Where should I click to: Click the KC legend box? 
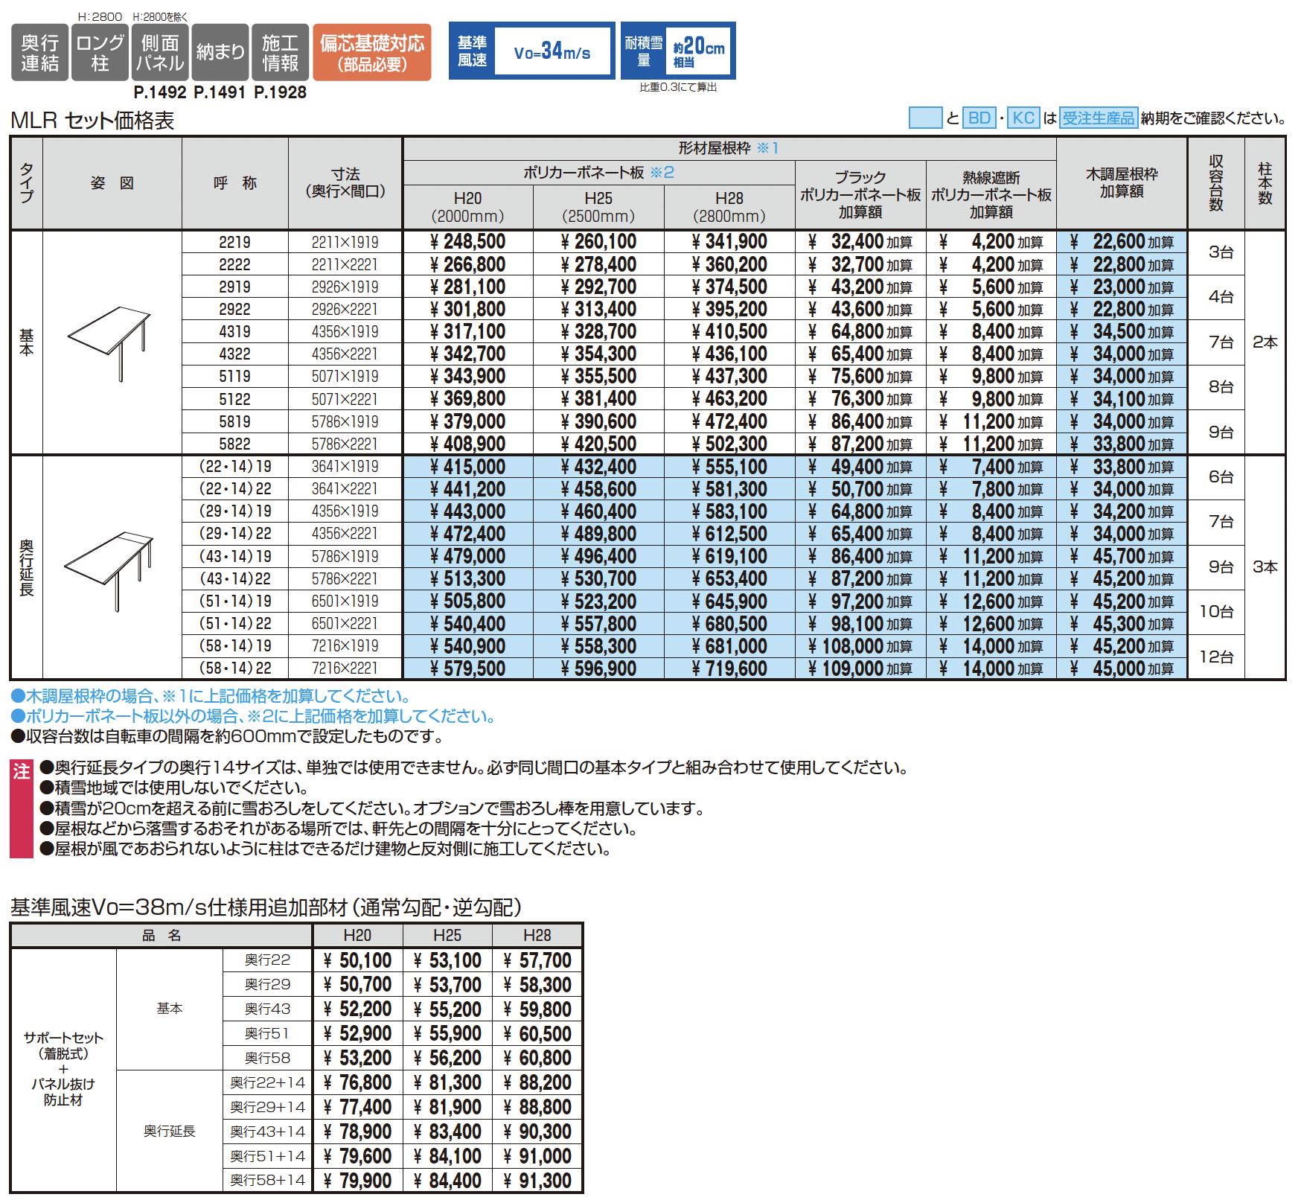tap(1023, 118)
